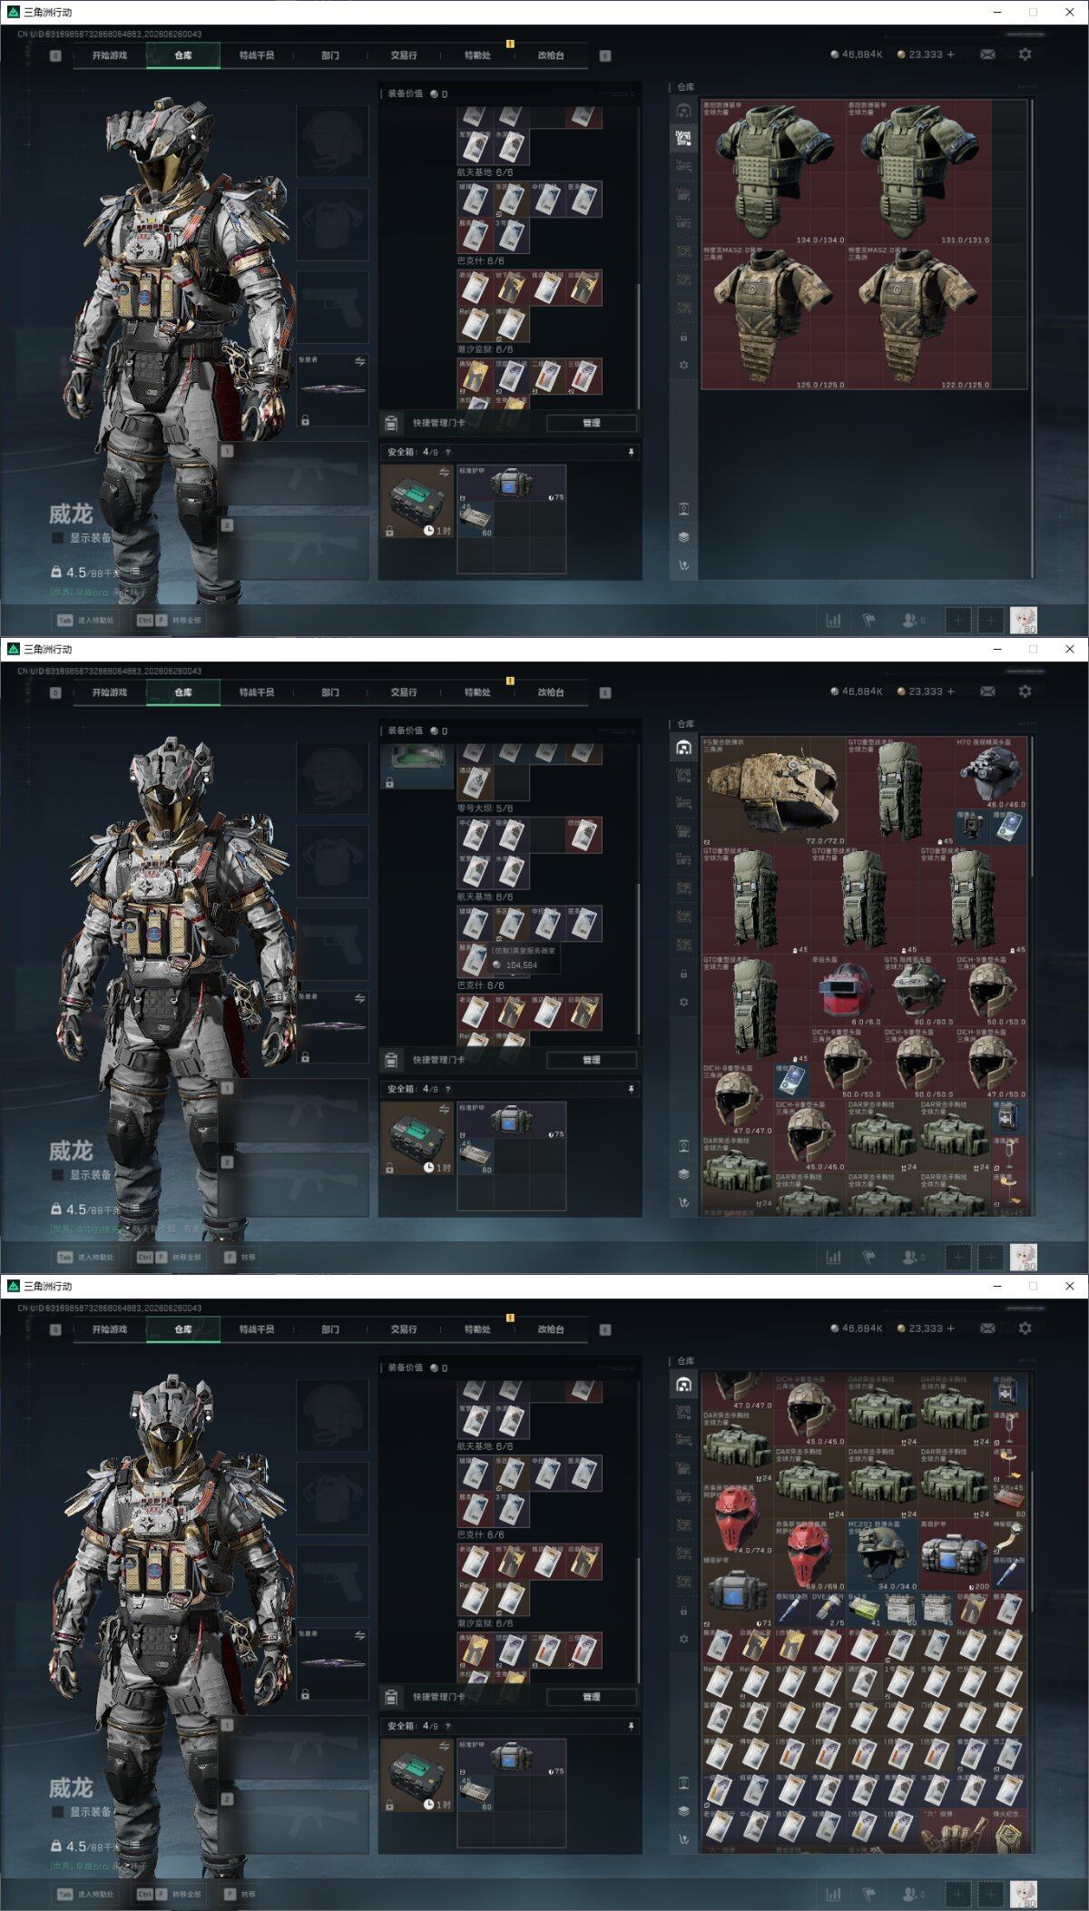The image size is (1089, 1911).
Task: Select empty pistol slot in top window
Action: (x=333, y=307)
